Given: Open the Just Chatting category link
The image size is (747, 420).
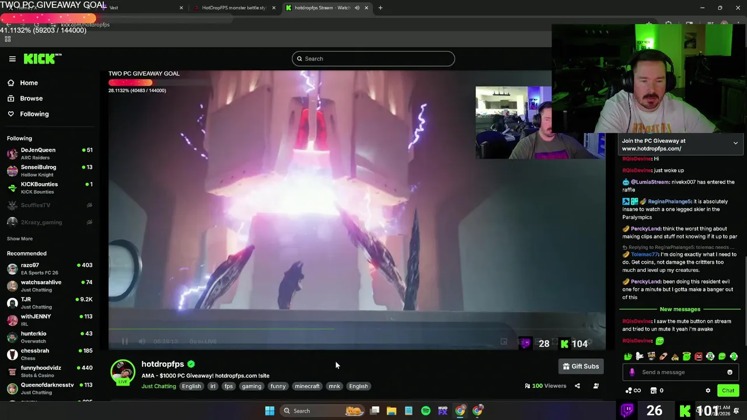Looking at the screenshot, I should click(x=158, y=386).
